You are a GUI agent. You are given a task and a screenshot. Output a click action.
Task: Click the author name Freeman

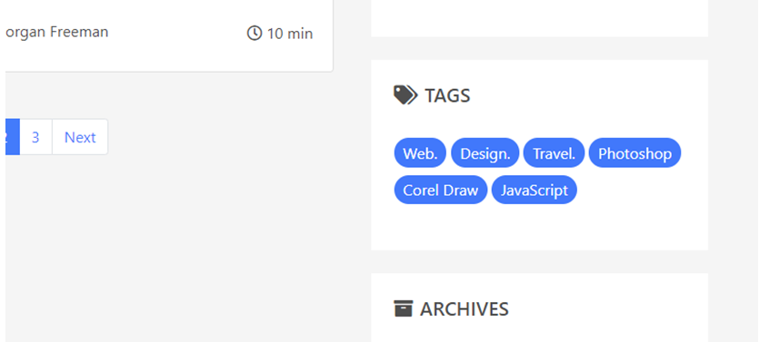(x=79, y=32)
